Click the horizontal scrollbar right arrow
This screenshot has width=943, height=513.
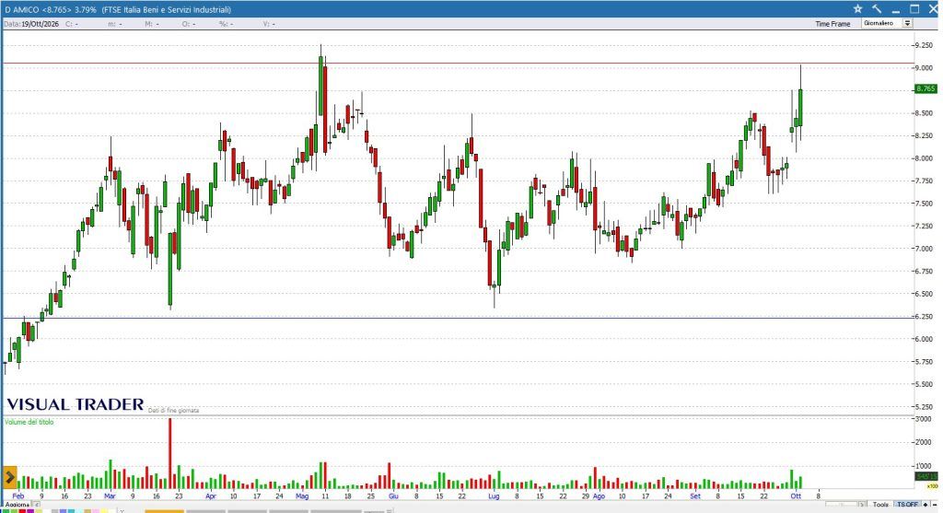point(862,505)
